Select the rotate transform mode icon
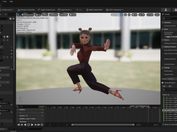Viewport: 177px width, 132px height. click(118, 15)
